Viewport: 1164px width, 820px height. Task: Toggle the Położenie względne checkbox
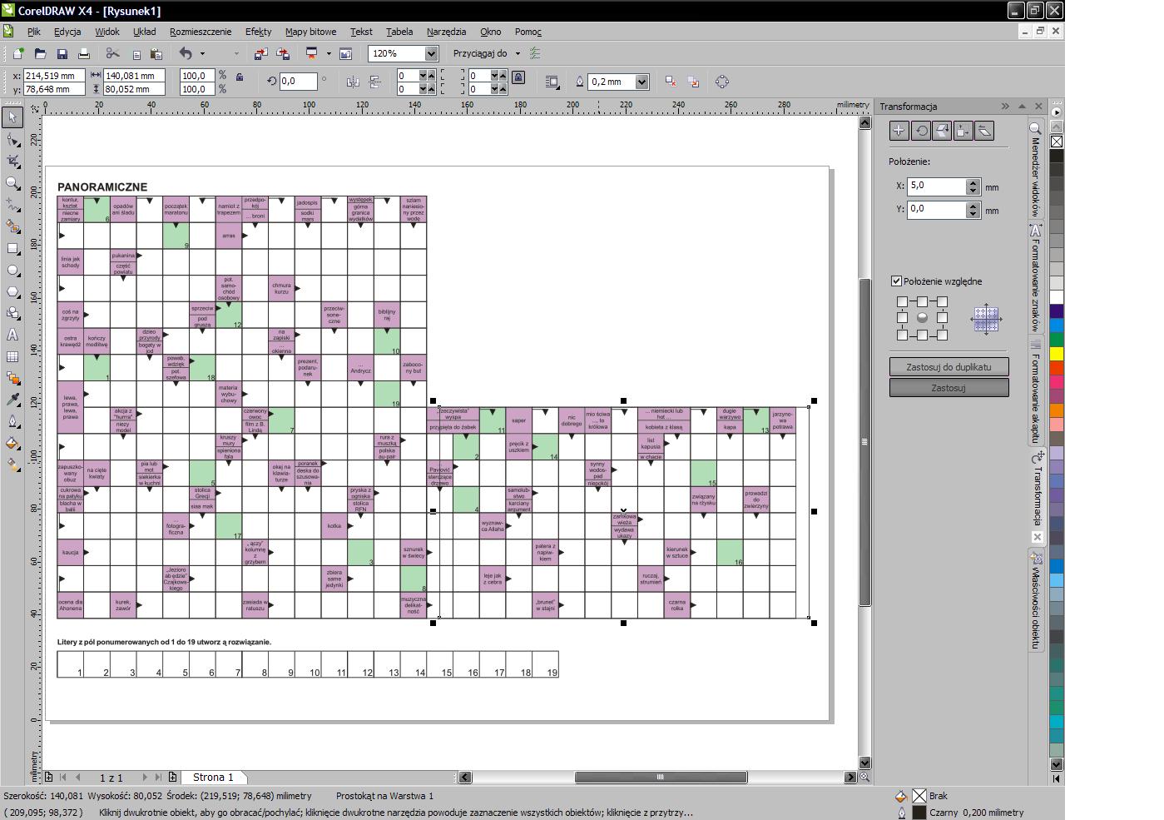click(x=896, y=281)
